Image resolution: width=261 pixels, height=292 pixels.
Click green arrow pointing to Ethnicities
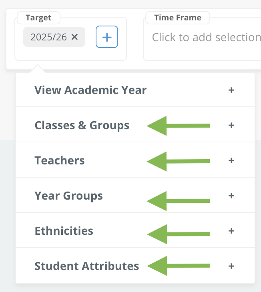tap(179, 234)
